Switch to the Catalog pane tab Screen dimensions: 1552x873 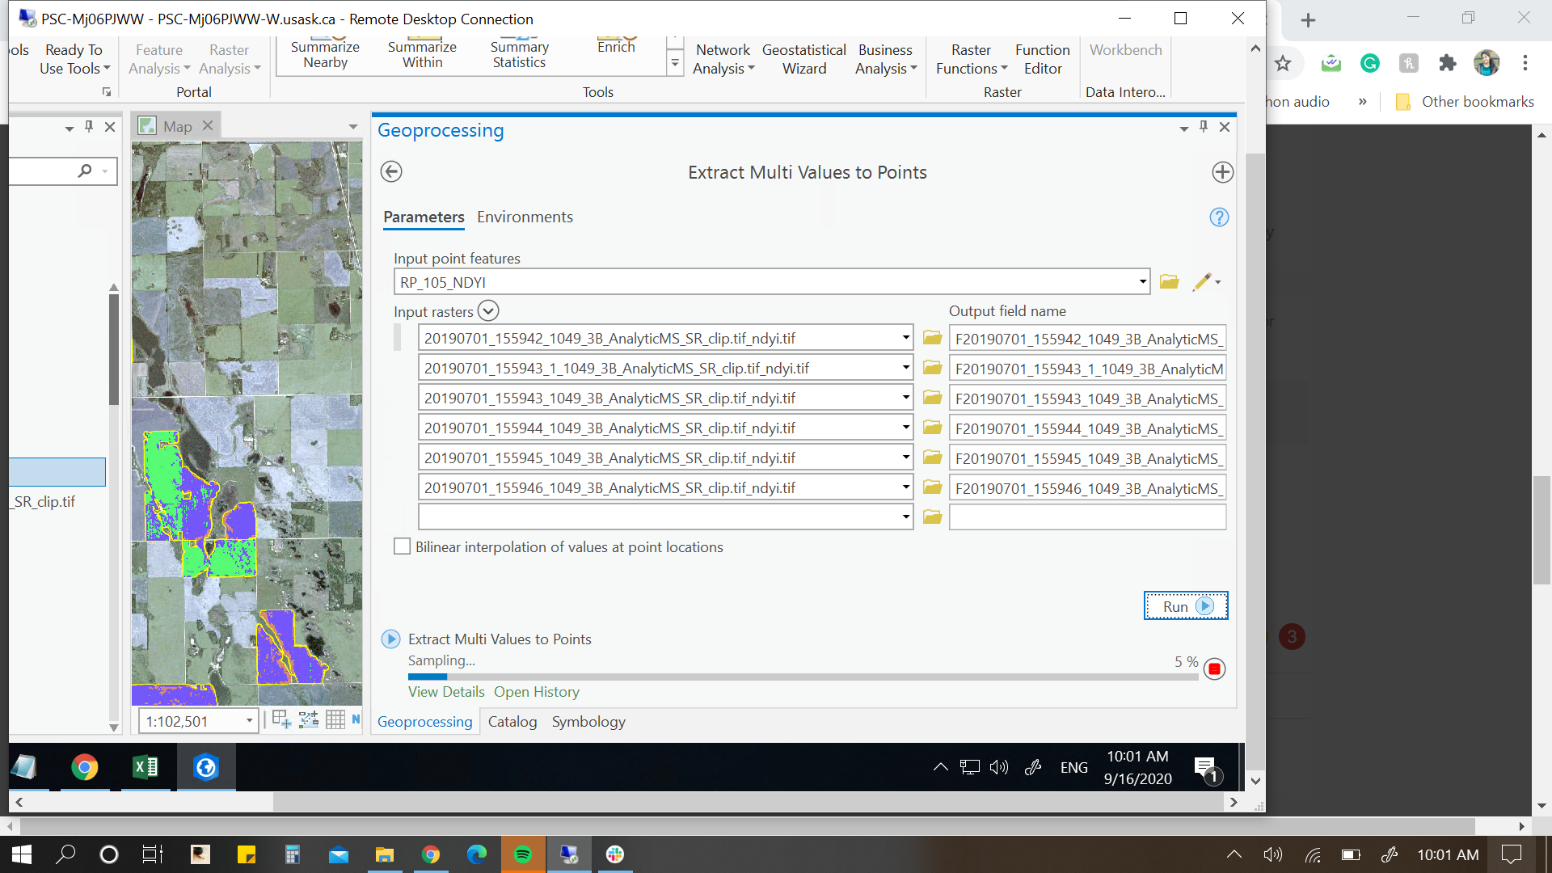point(512,722)
